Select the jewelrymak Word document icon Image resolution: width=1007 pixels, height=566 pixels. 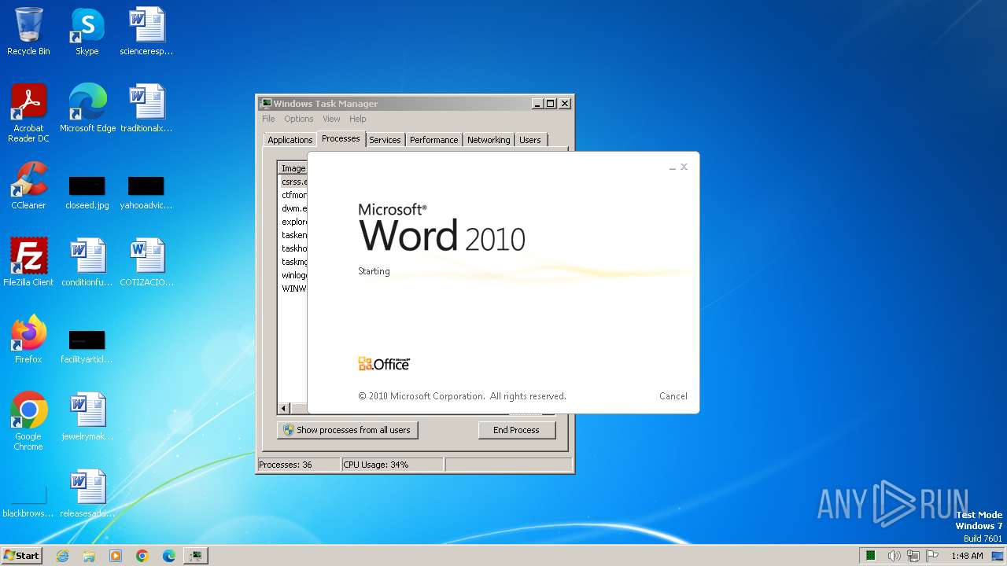tap(87, 417)
